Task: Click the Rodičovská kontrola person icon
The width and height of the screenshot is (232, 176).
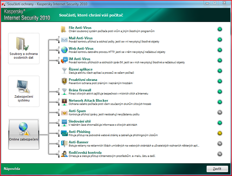Action: tap(64, 154)
